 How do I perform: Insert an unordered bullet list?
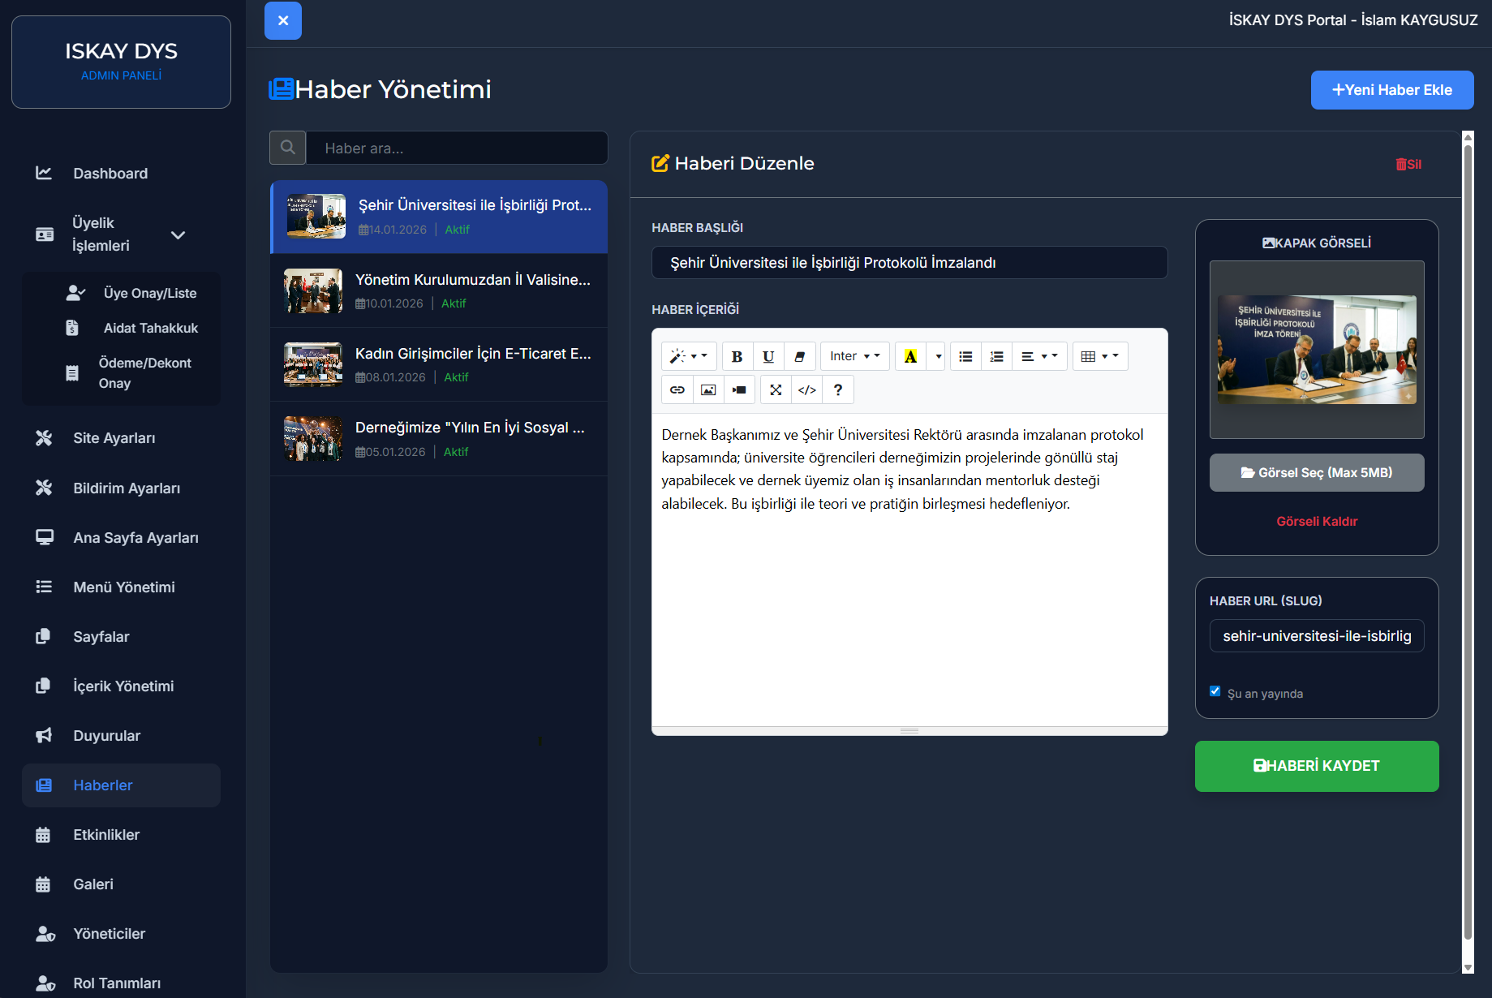click(965, 356)
